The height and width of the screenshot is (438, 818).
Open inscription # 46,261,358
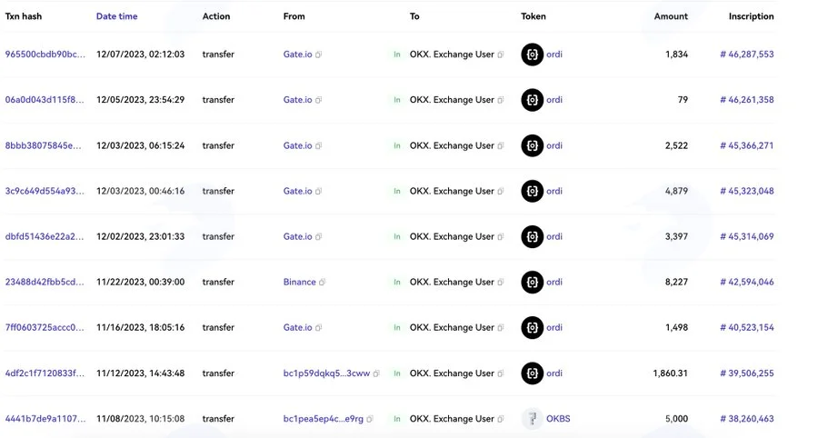(746, 100)
